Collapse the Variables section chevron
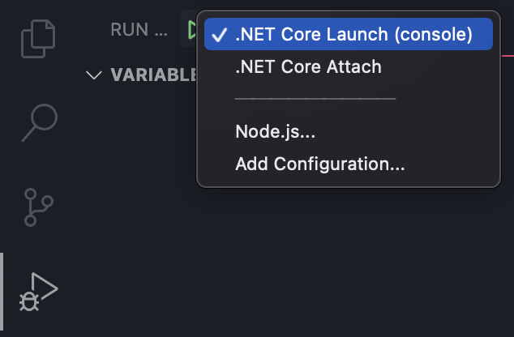 [x=94, y=75]
